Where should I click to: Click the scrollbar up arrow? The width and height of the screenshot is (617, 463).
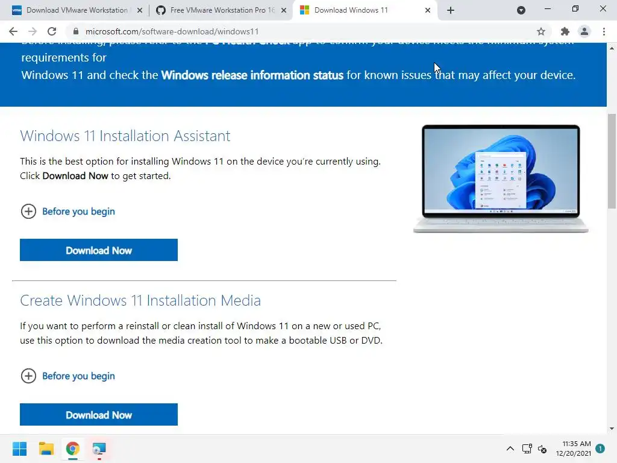[612, 48]
